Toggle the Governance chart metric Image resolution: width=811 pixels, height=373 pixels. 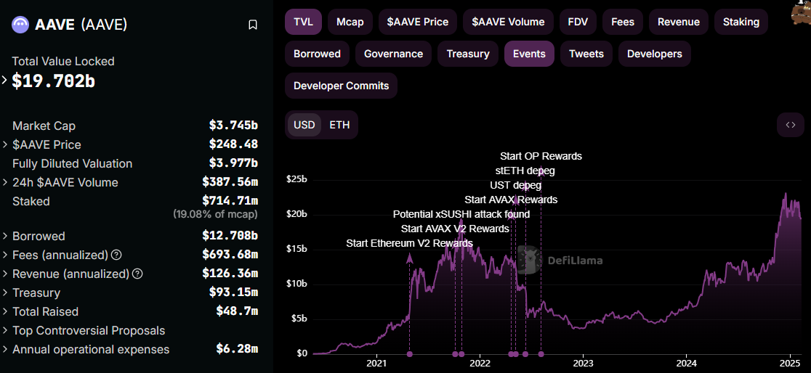pos(394,54)
